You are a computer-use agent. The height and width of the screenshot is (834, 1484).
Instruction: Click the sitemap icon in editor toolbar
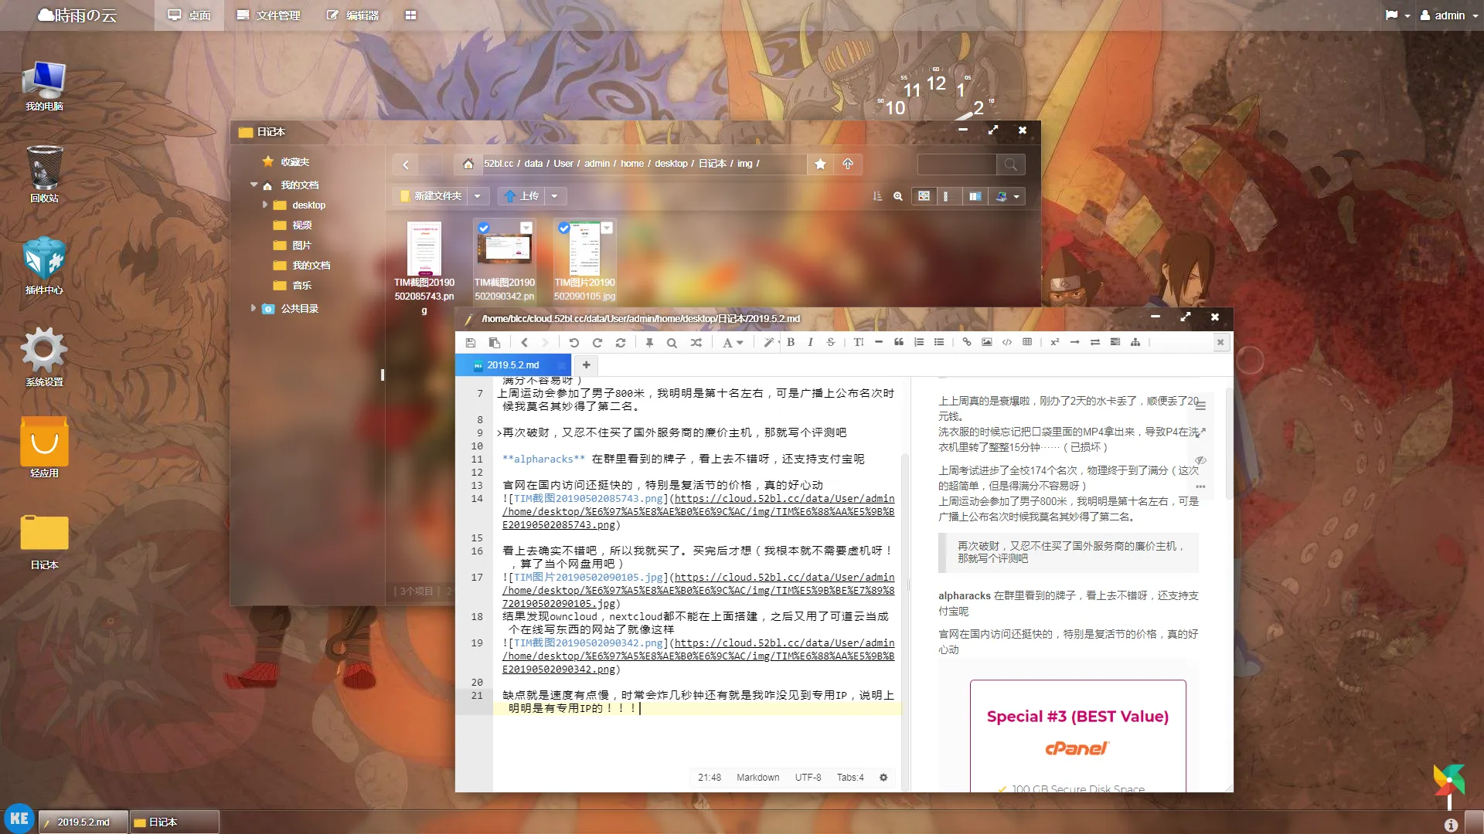click(1135, 342)
